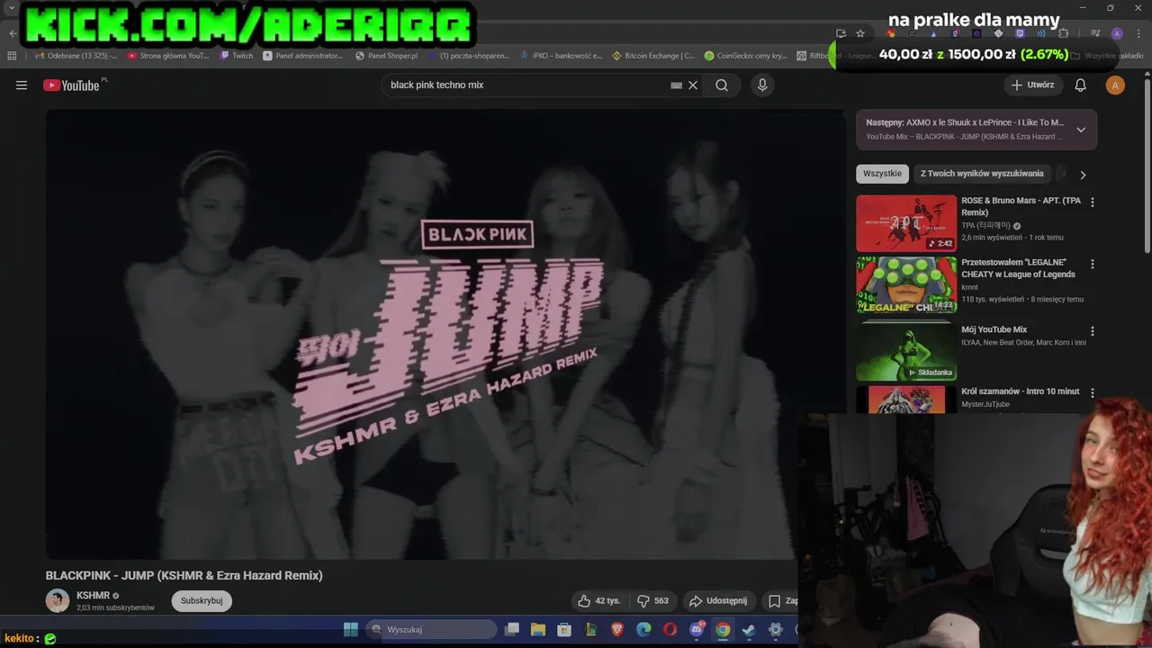This screenshot has width=1152, height=648.
Task: Open Windows Settings gear in taskbar
Action: coord(776,630)
